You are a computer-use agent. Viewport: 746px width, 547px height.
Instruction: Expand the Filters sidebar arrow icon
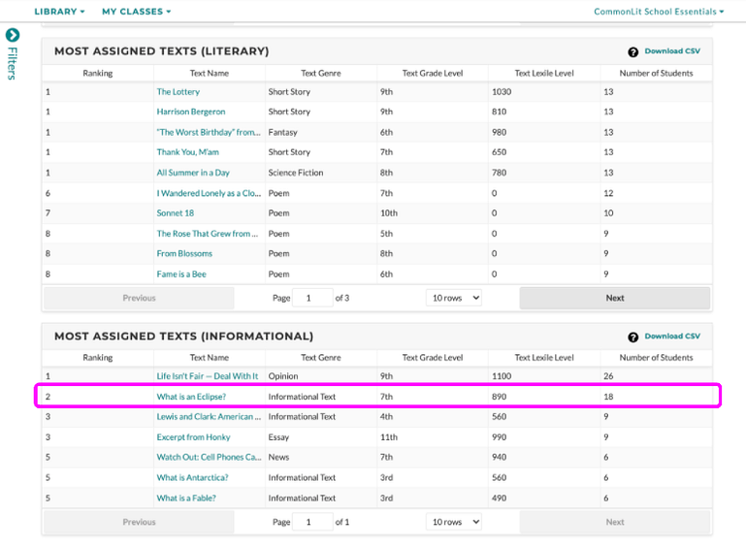pos(13,35)
